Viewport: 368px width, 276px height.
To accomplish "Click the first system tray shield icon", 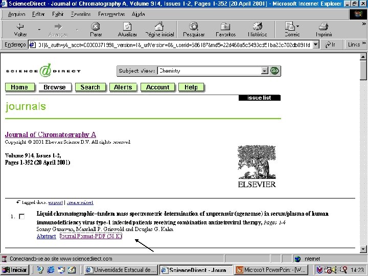I will point(319,270).
